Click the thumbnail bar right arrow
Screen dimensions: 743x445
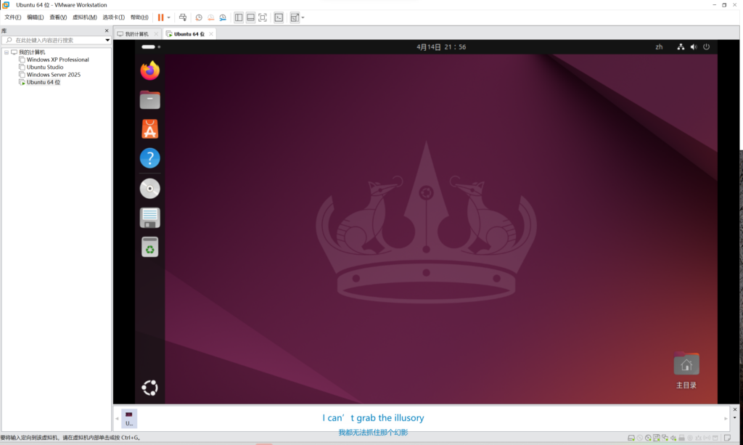pyautogui.click(x=726, y=418)
